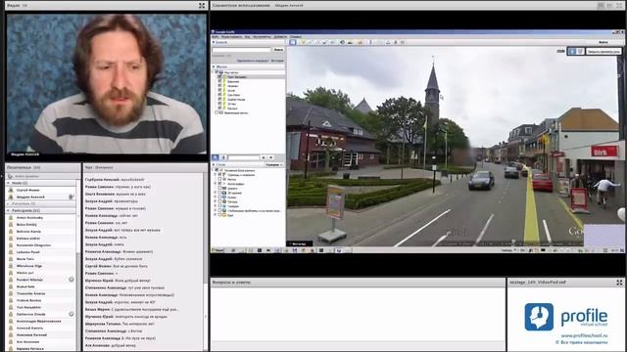Enable the Погода layer checkbox
627x352 pixels.
pyautogui.click(x=219, y=201)
